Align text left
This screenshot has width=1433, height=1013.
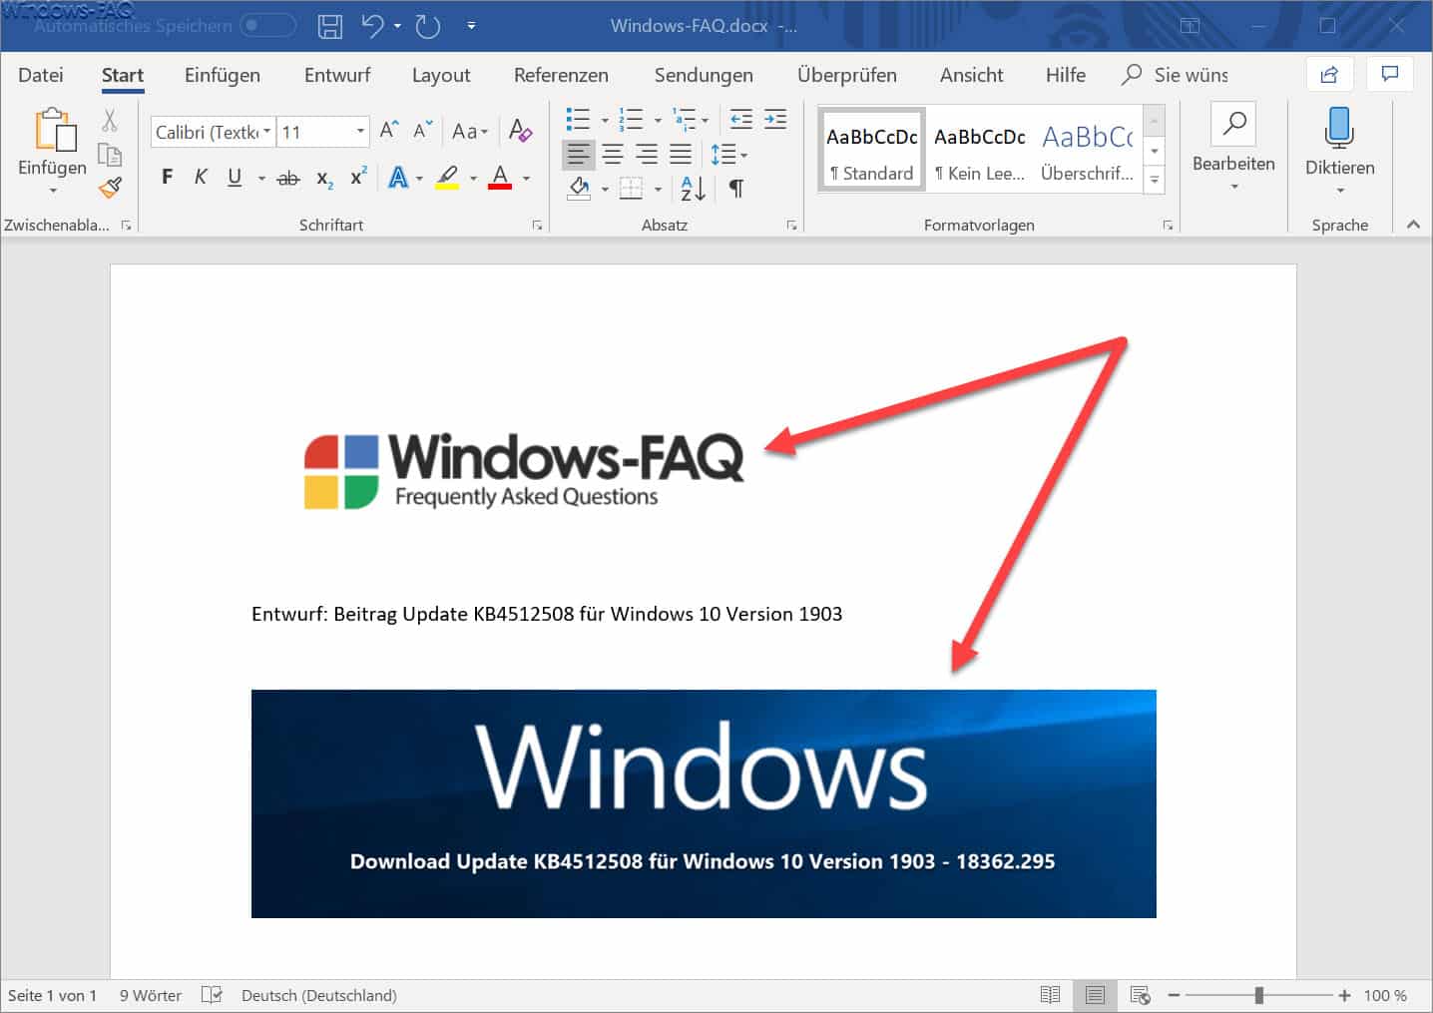click(579, 154)
